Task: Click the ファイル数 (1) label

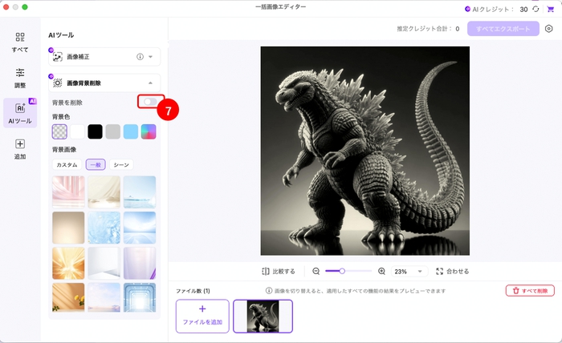Action: pyautogui.click(x=193, y=291)
